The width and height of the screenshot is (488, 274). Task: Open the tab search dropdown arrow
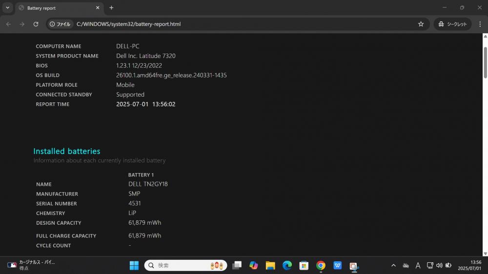tap(7, 8)
